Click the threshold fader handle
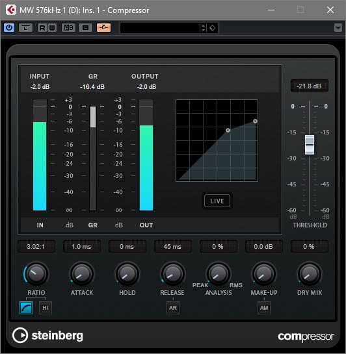The height and width of the screenshot is (354, 346). [x=310, y=145]
